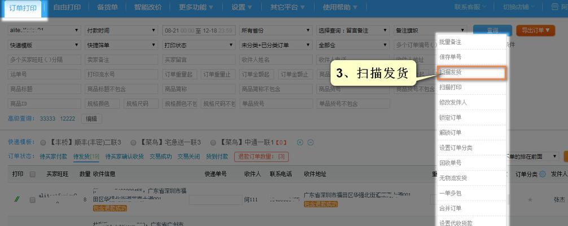Image resolution: width=568 pixels, height=226 pixels.
Task: Click the add express template plus icon
Action: [300, 142]
